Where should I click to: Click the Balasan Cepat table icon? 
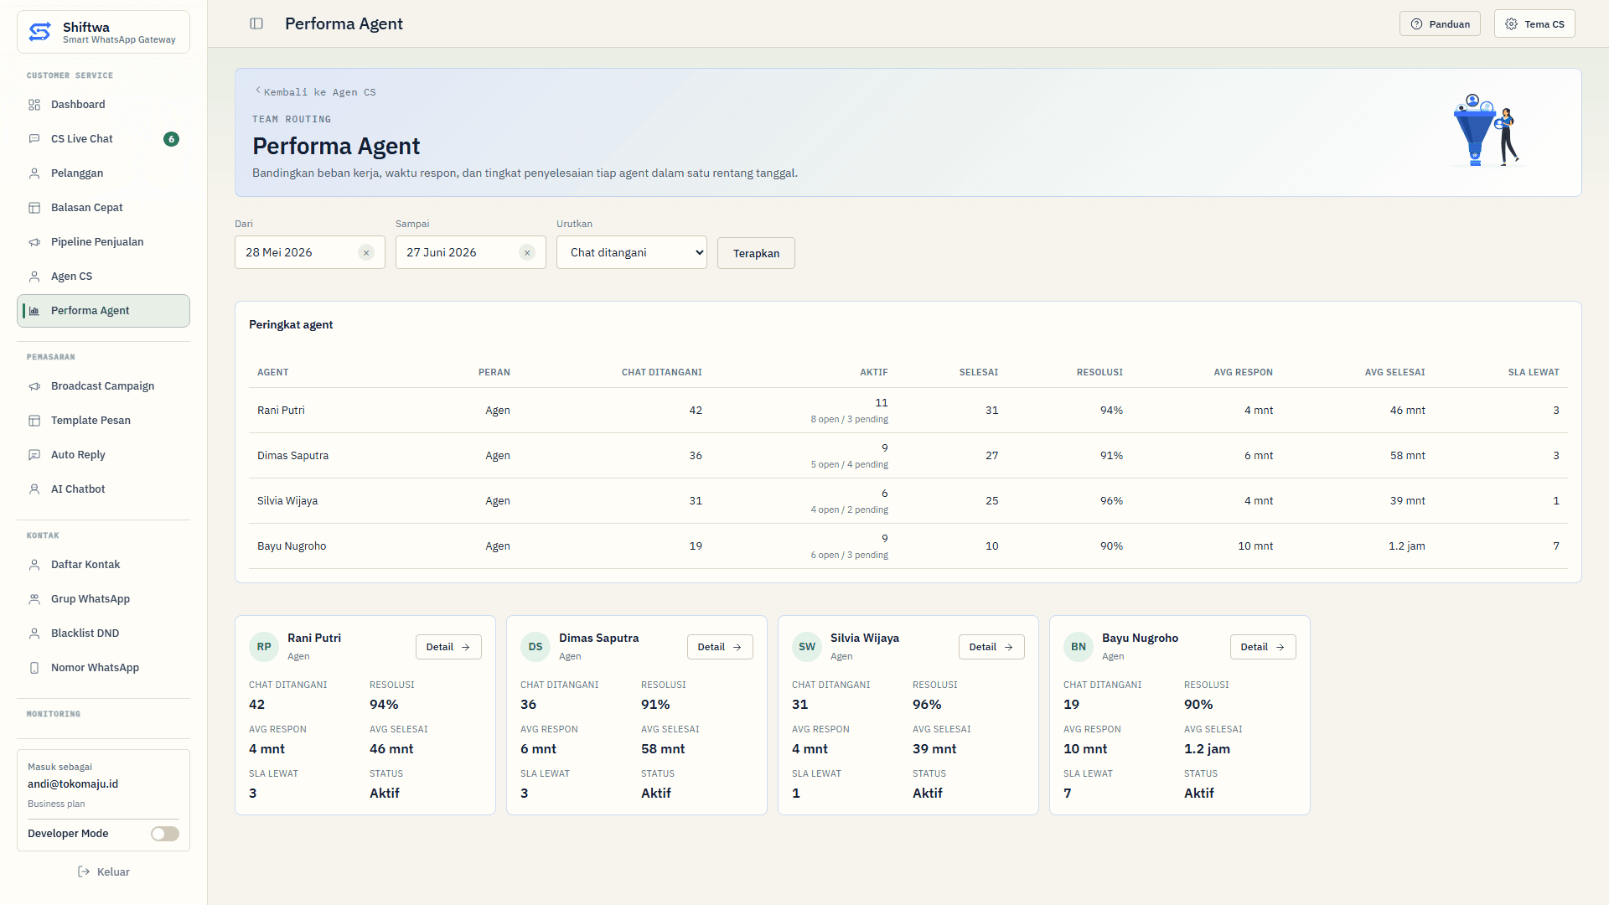34,208
